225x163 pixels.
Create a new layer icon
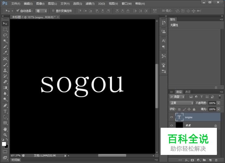click(210, 160)
